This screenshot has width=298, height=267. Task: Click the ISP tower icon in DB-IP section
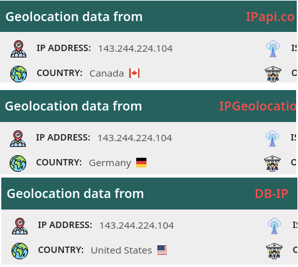pos(274,226)
